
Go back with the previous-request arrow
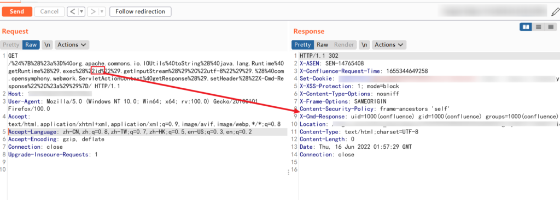pos(73,11)
